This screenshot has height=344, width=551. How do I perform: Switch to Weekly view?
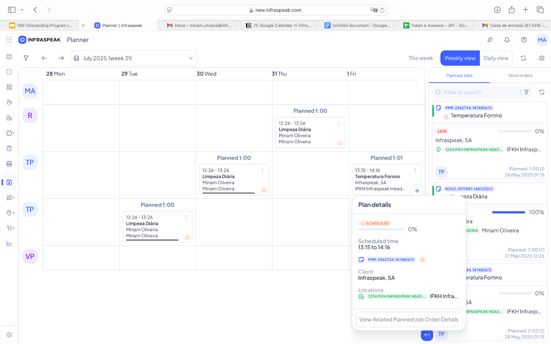(460, 58)
